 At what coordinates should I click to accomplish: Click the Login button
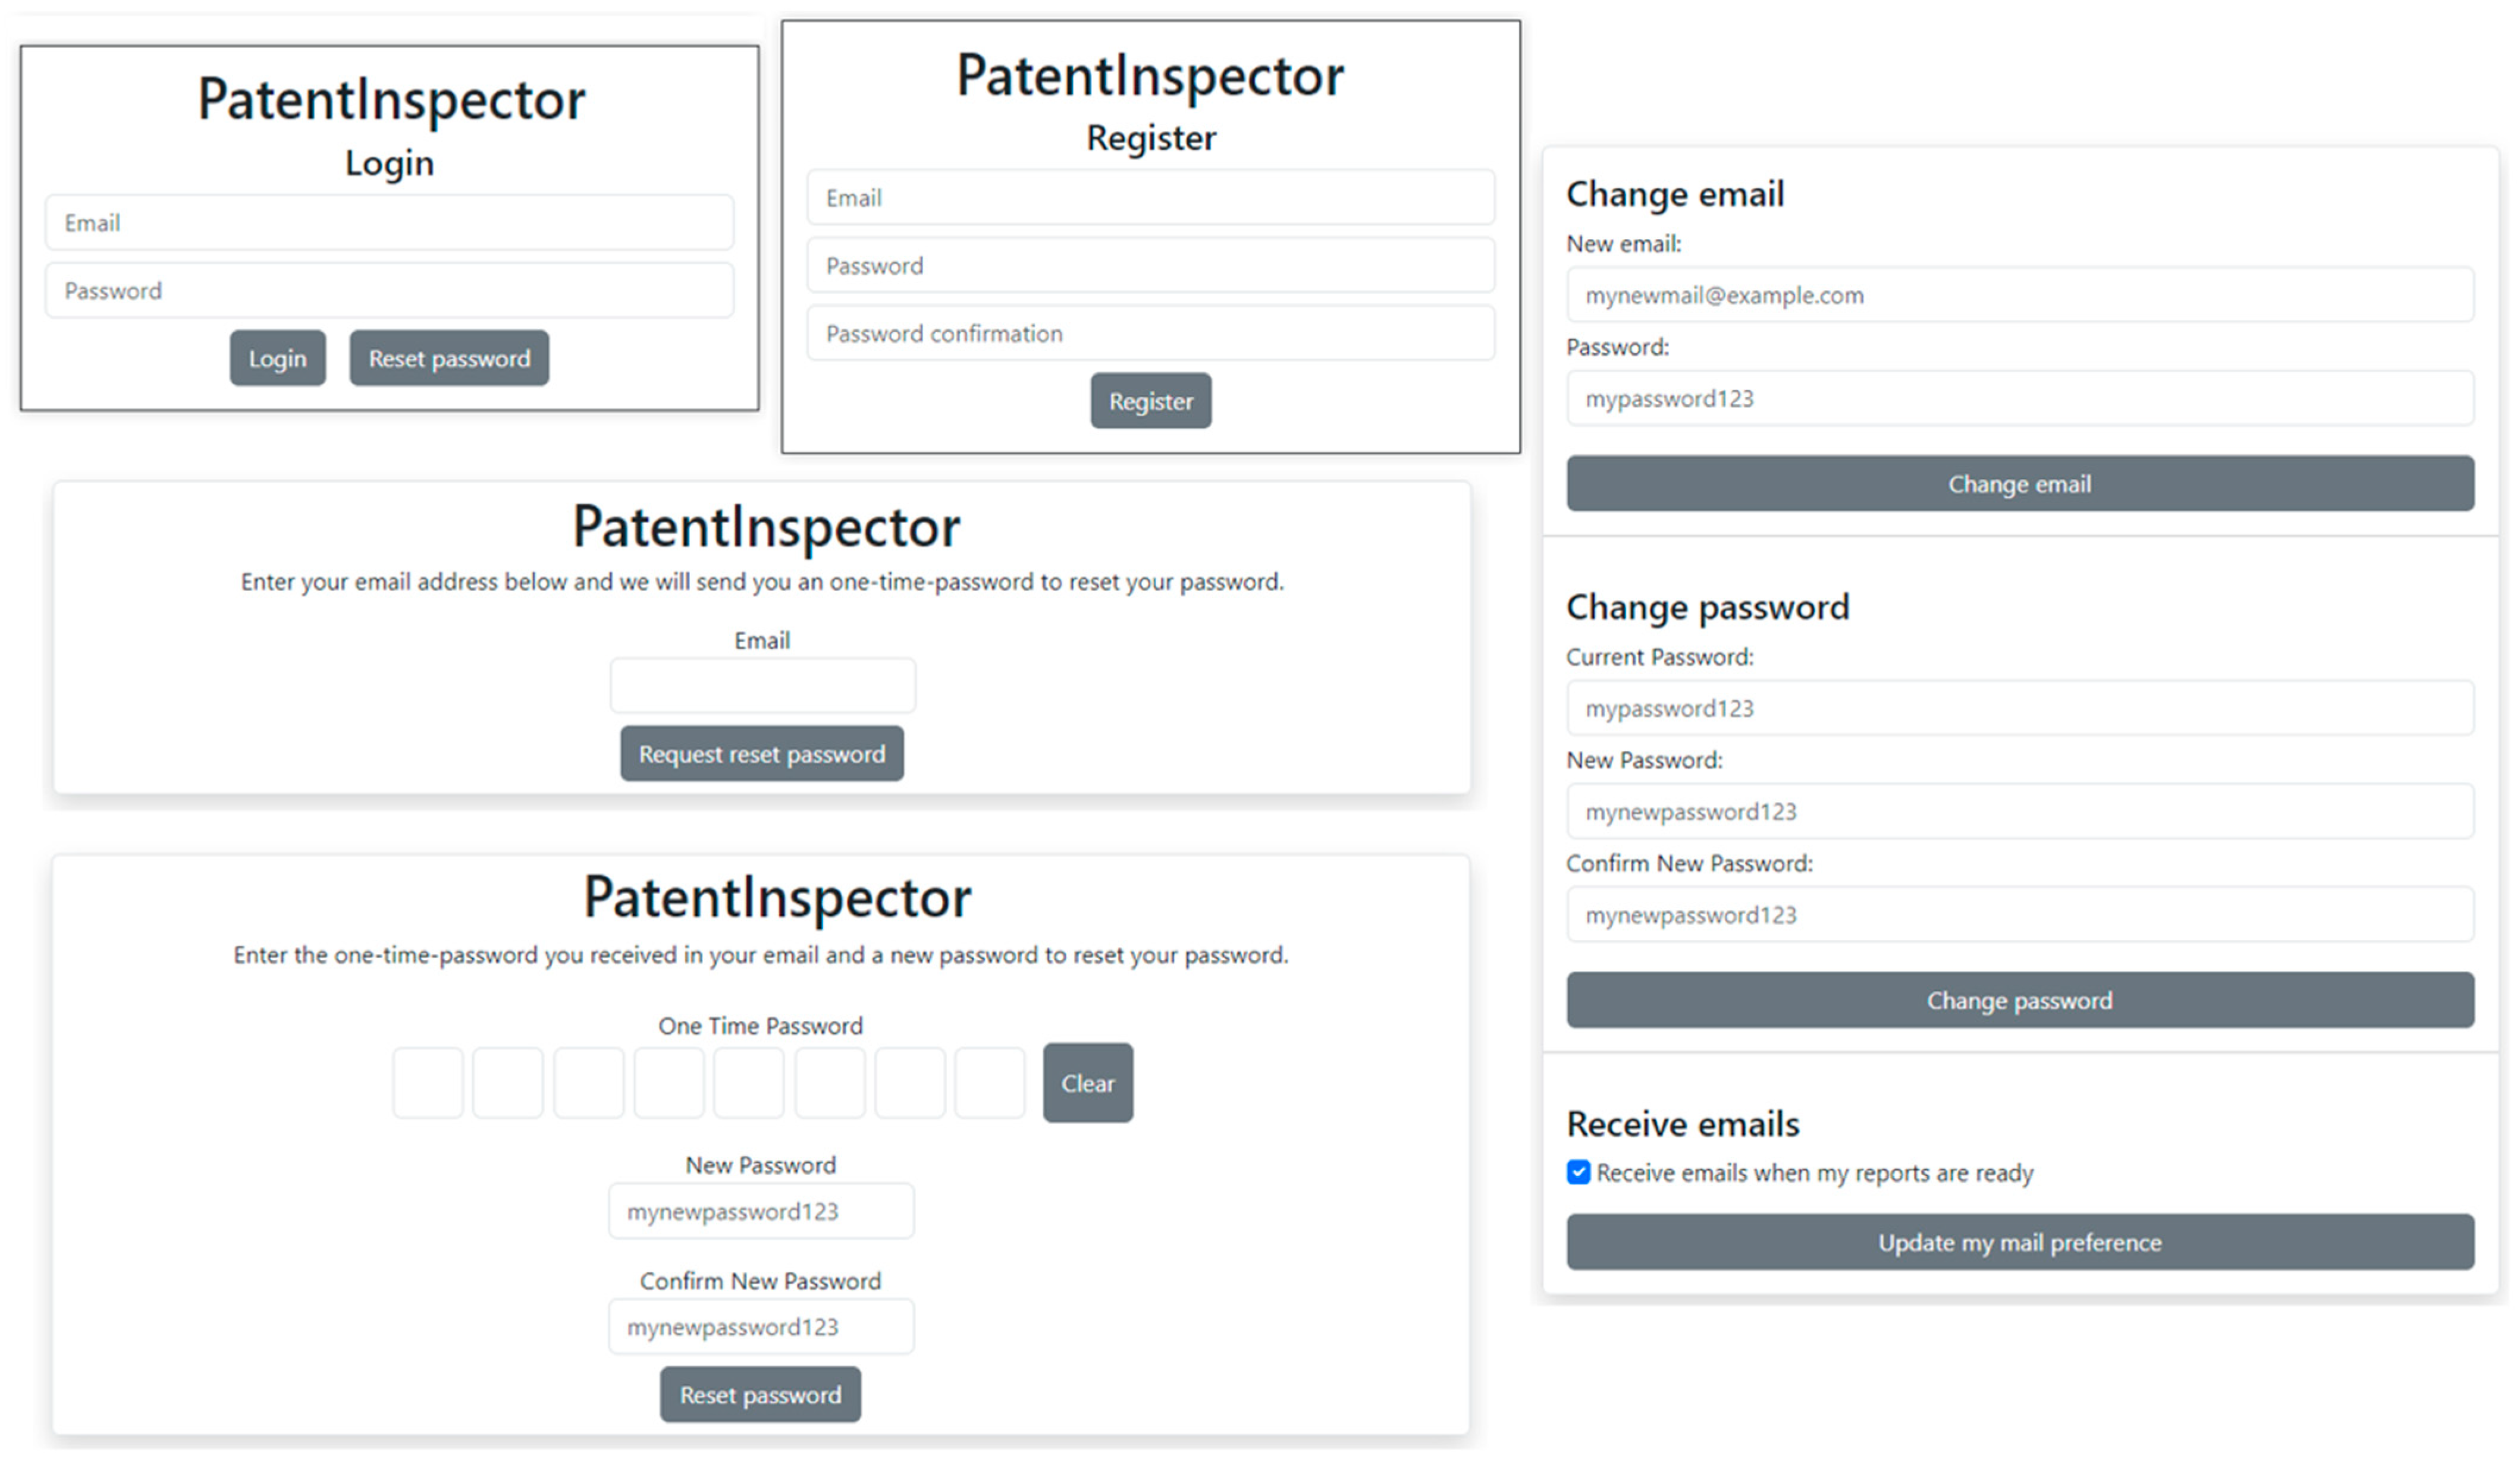[277, 358]
